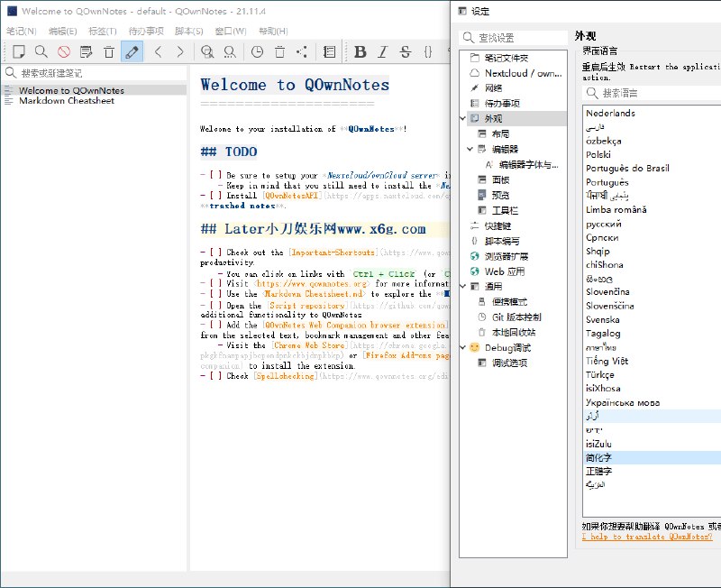Click the trash icon in the toolbar

107,53
